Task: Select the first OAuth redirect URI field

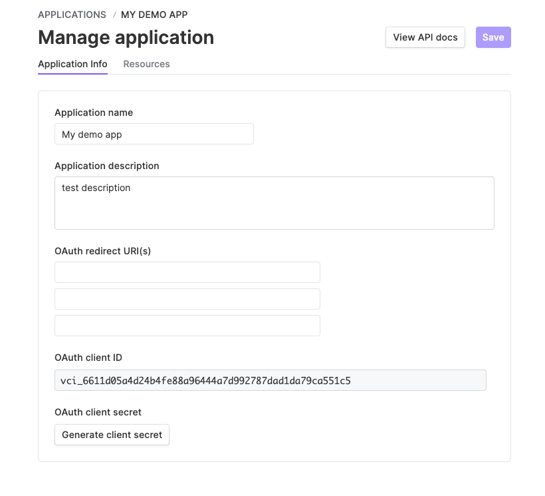Action: click(x=187, y=272)
